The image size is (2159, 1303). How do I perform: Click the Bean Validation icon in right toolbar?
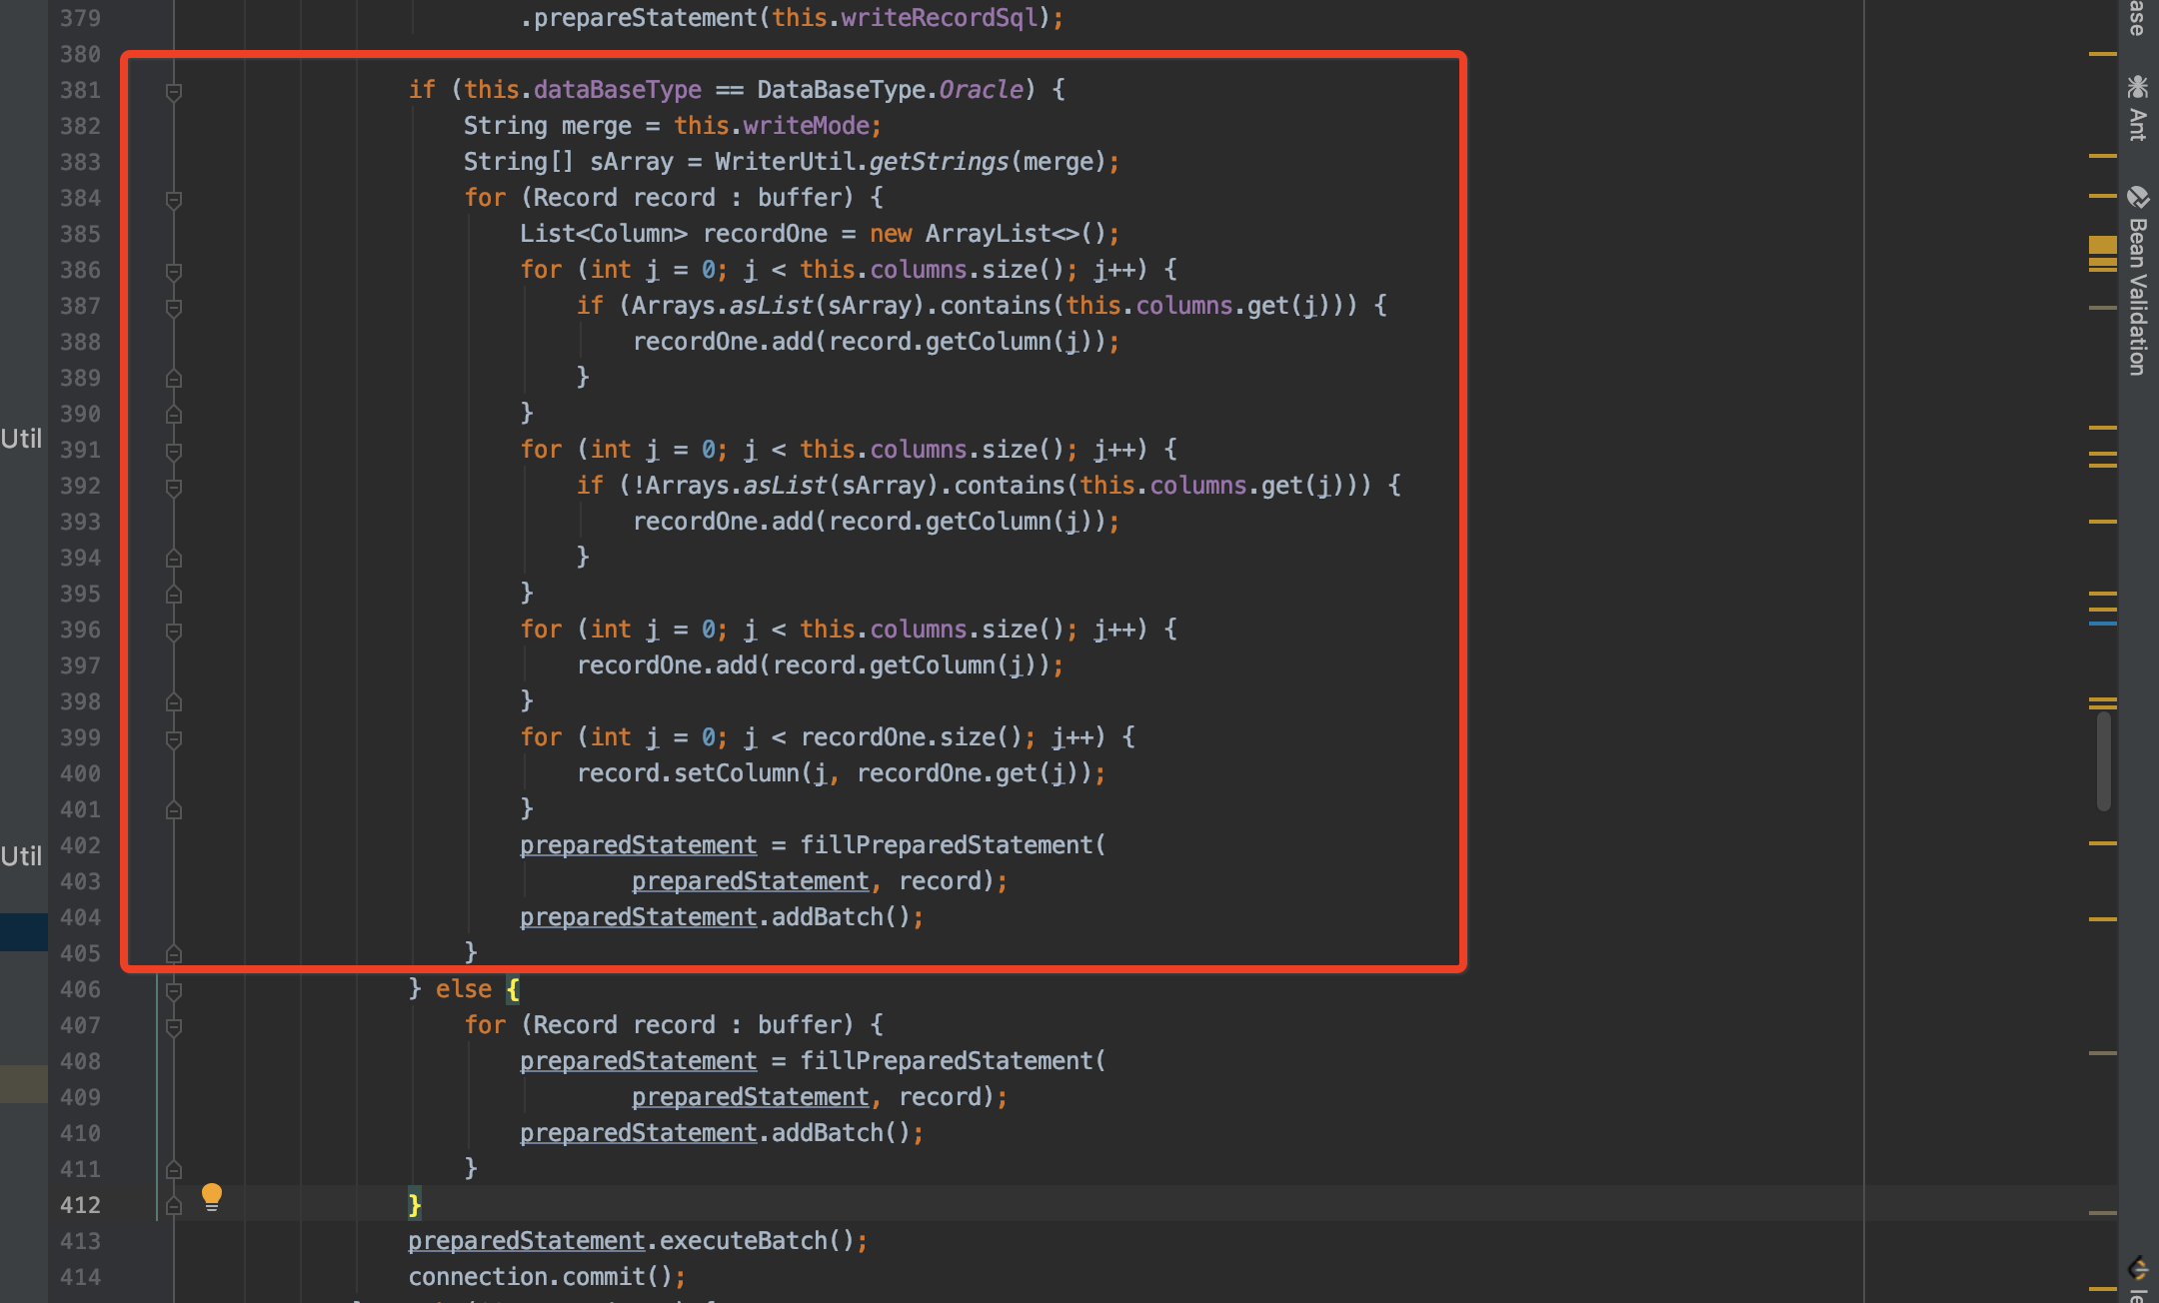tap(2137, 197)
